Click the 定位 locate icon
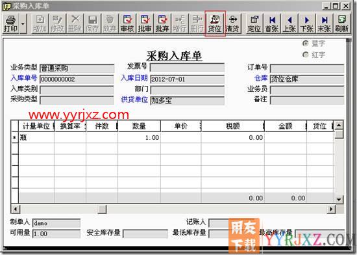357x255 pixels. point(254,23)
